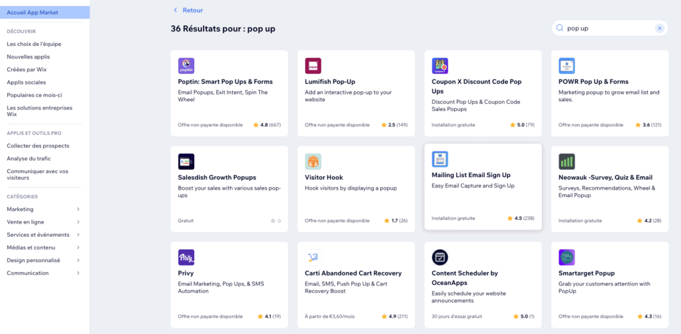This screenshot has height=334, width=681.
Task: Open Nouvelles applis section
Action: 28,57
